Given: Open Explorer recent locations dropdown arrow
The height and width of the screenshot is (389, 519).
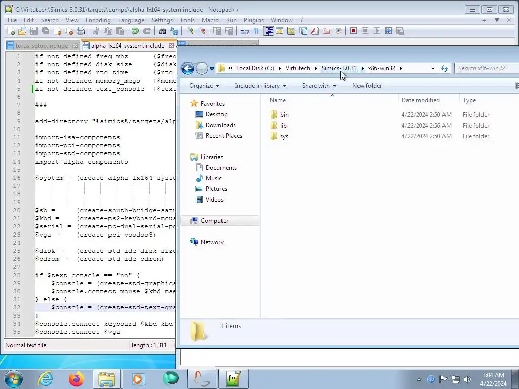Looking at the screenshot, I should click(x=212, y=69).
